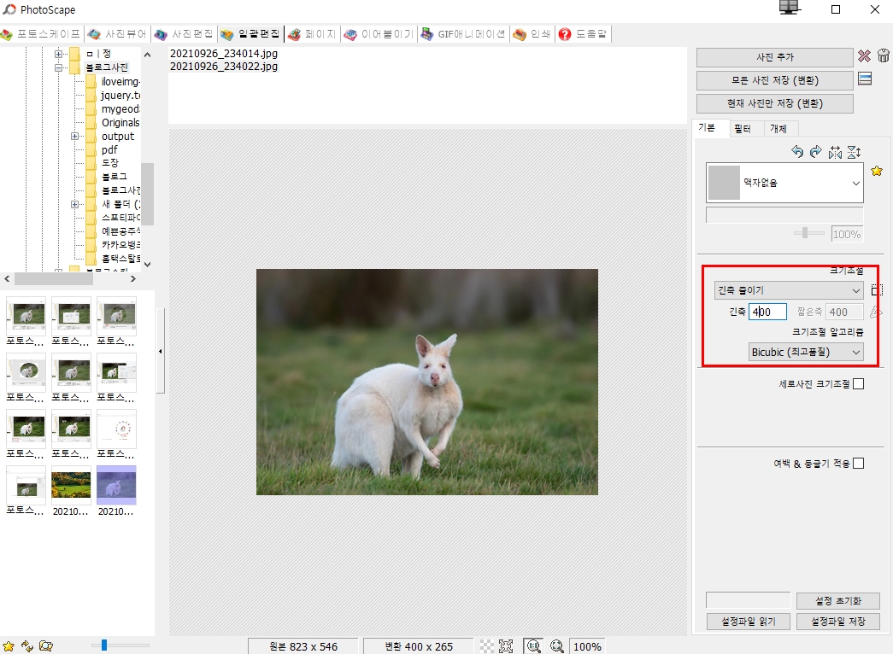
Task: Click the delete photos scissors icon near 사진 추가
Action: [866, 56]
